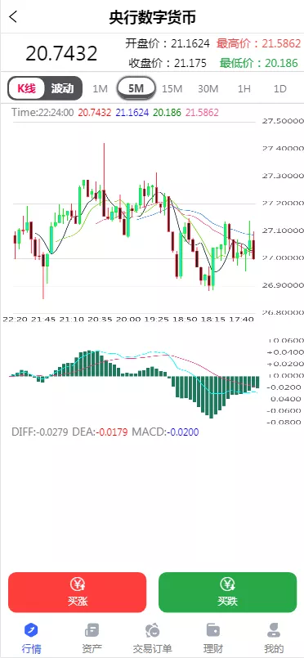
Task: Select the 1H interval
Action: [x=244, y=88]
